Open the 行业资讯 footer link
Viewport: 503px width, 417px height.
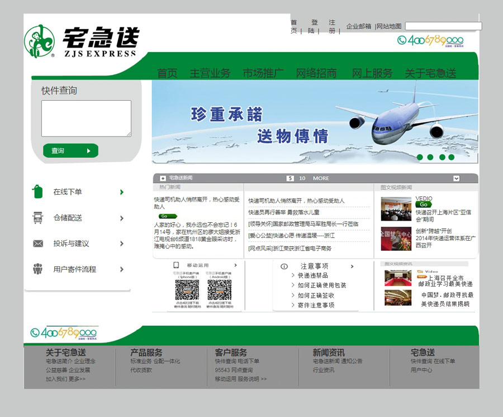point(324,370)
